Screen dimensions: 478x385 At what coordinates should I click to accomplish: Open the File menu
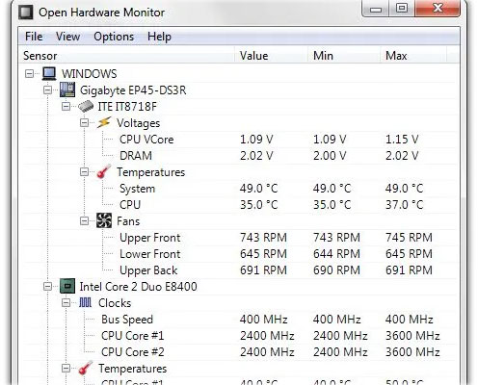click(34, 37)
